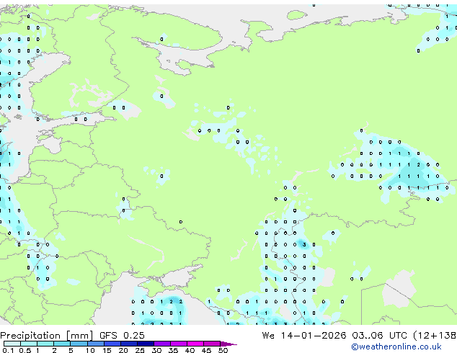This screenshot has height=353, width=457.
Task: Click legend label '0.1'
Action: tap(8, 350)
